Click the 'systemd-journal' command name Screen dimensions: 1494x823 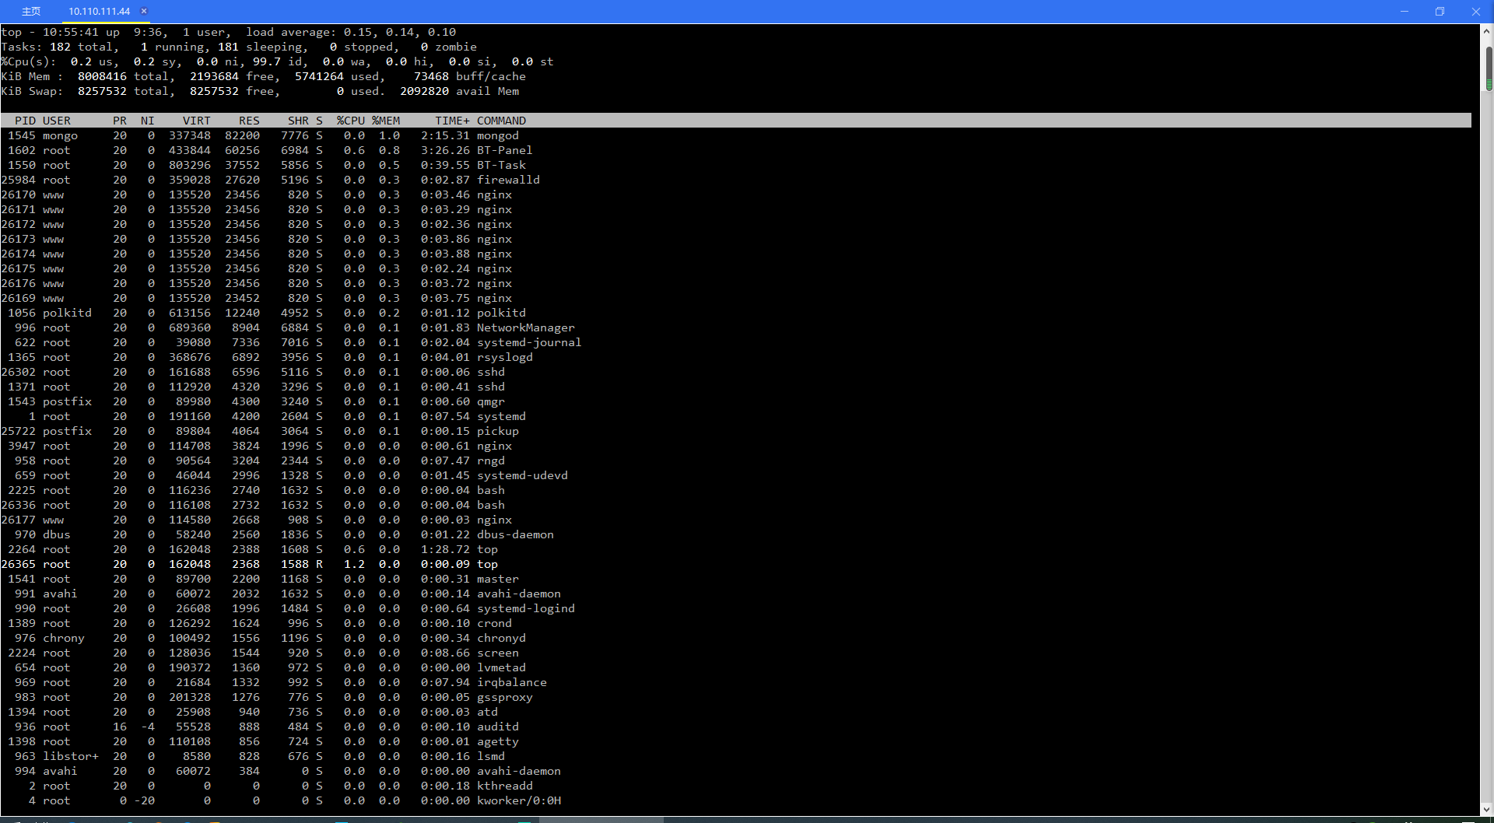click(529, 342)
